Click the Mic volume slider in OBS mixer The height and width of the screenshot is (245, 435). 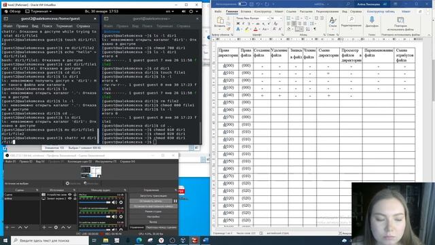(x=95, y=203)
